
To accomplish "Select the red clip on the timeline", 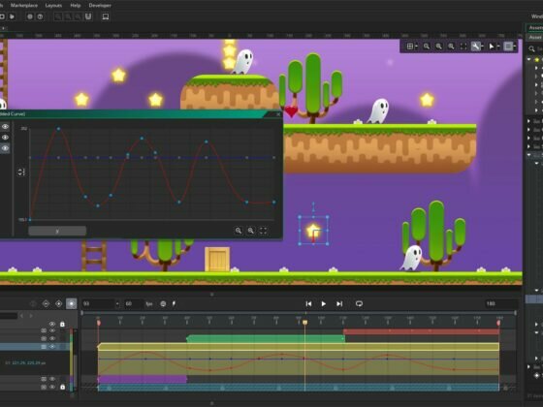I will click(422, 331).
